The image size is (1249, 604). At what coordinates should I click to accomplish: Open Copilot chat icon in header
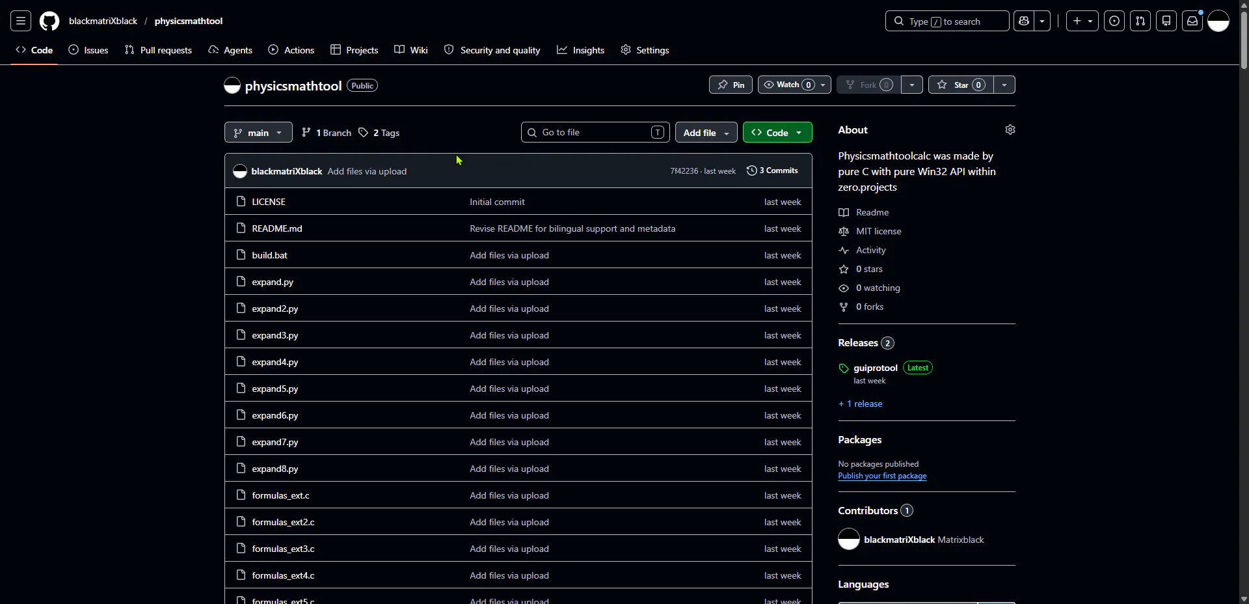pyautogui.click(x=1024, y=21)
